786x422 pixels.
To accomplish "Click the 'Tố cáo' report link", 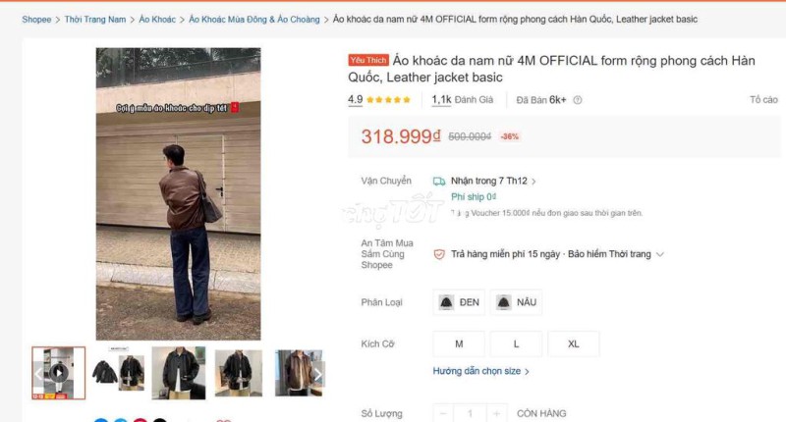I will pos(763,100).
